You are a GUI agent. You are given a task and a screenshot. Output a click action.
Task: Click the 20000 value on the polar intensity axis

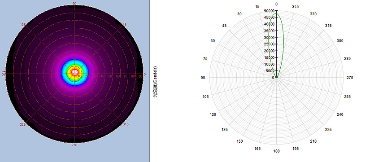[269, 51]
